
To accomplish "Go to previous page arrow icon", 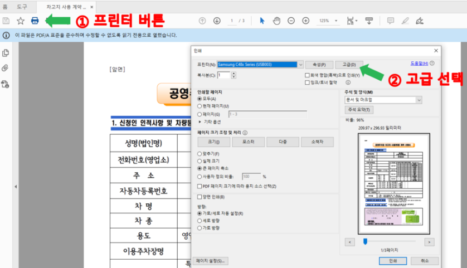I will [202, 21].
